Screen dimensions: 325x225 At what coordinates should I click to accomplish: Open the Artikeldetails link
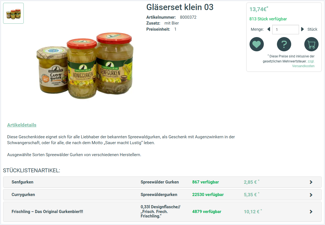(22, 125)
